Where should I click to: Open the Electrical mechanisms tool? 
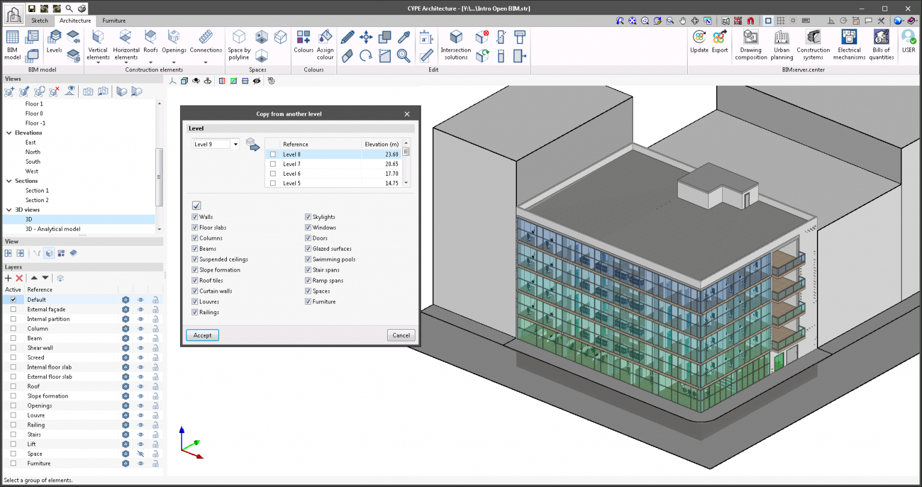[x=849, y=45]
